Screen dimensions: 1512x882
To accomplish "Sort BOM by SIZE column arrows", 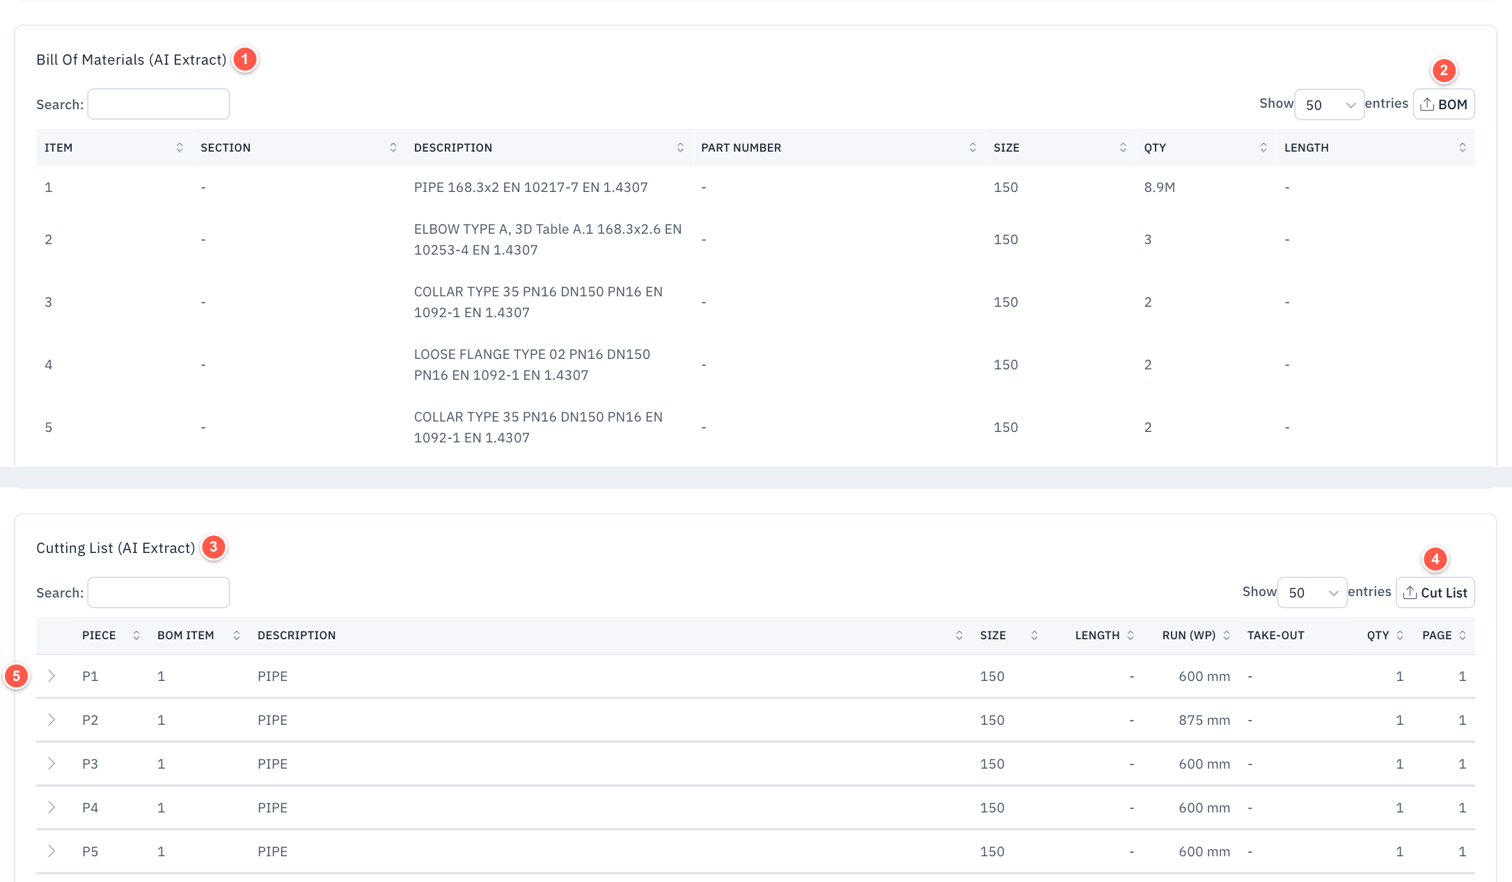I will [x=1123, y=147].
